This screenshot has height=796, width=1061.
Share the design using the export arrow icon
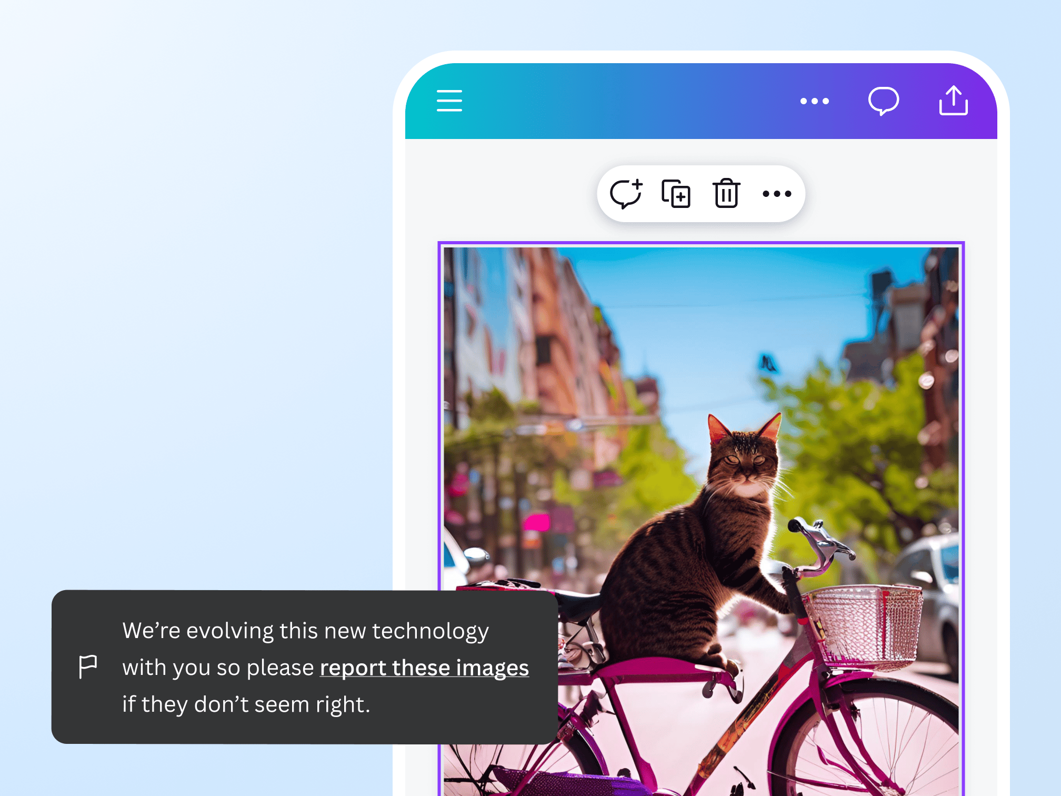[x=953, y=101]
